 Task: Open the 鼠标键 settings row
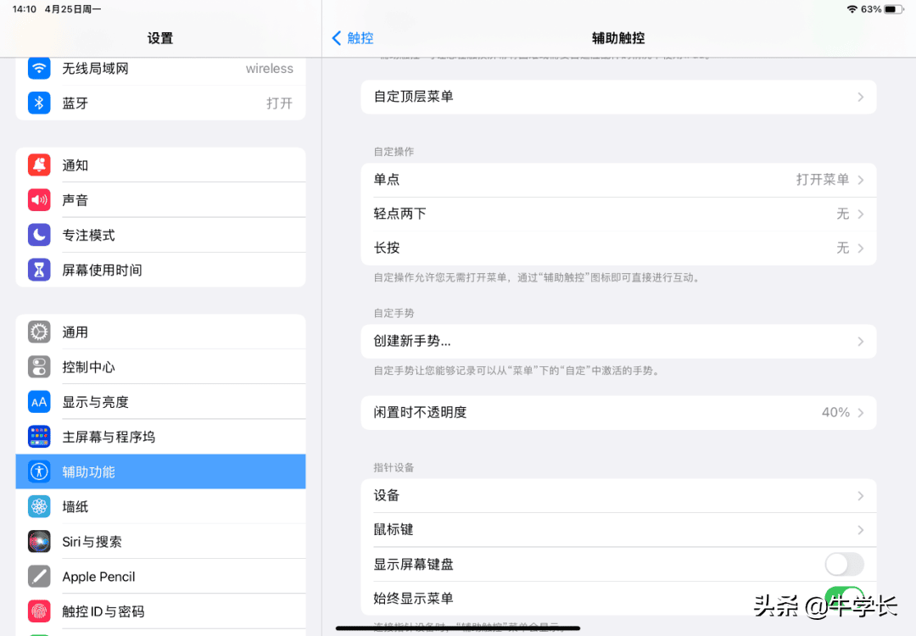[618, 529]
